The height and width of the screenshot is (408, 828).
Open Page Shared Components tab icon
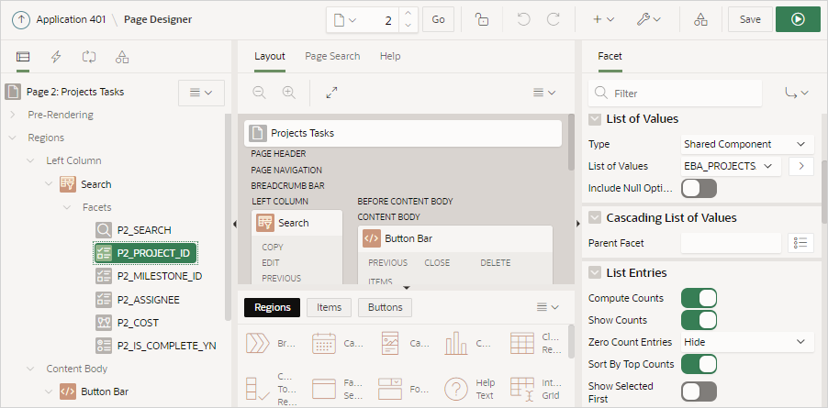(122, 57)
